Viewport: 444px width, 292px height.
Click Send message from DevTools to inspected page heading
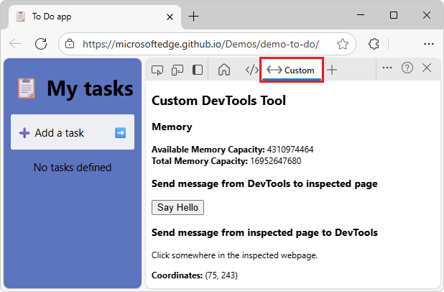tap(264, 183)
